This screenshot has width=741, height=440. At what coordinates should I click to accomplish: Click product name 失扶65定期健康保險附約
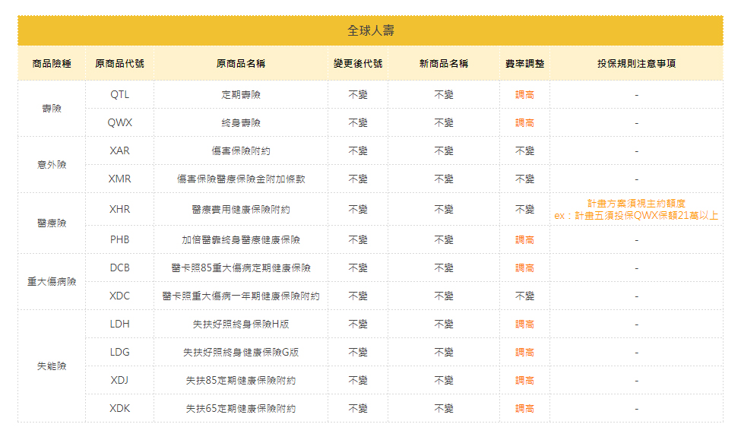tap(241, 408)
